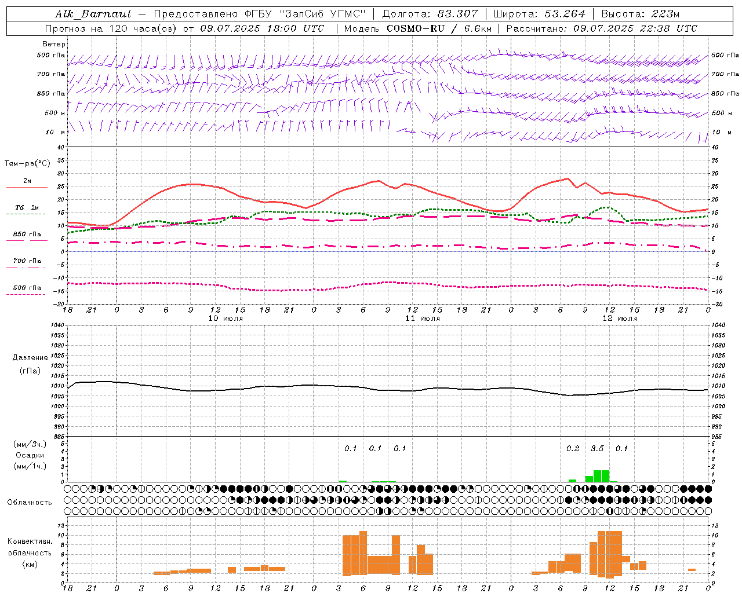Click the Осадки panel label
The height and width of the screenshot is (593, 742).
click(x=30, y=455)
